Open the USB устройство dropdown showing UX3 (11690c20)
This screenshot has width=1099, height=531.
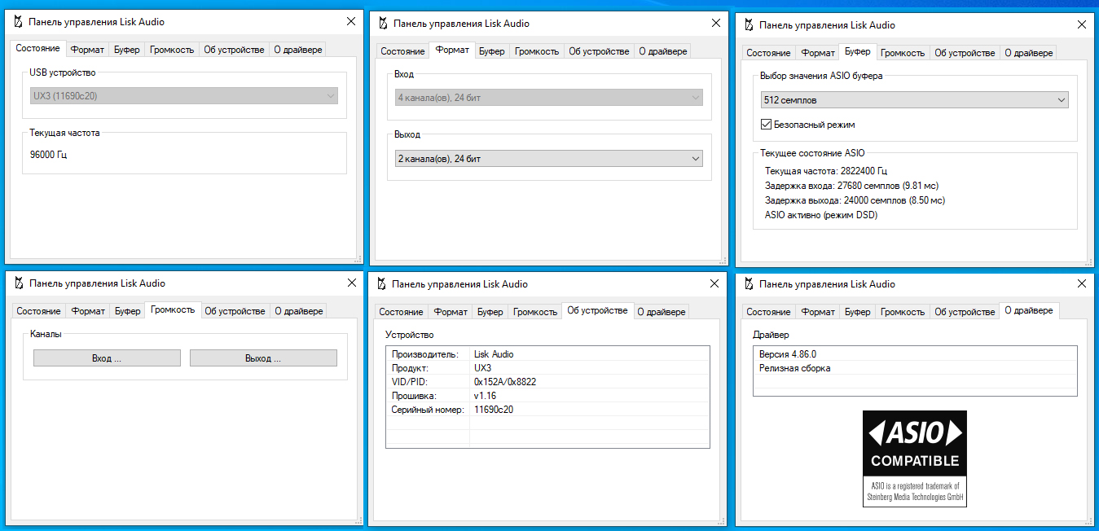183,96
